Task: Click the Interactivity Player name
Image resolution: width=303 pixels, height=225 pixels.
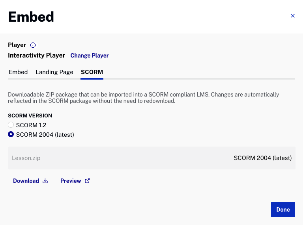Action: pyautogui.click(x=37, y=56)
